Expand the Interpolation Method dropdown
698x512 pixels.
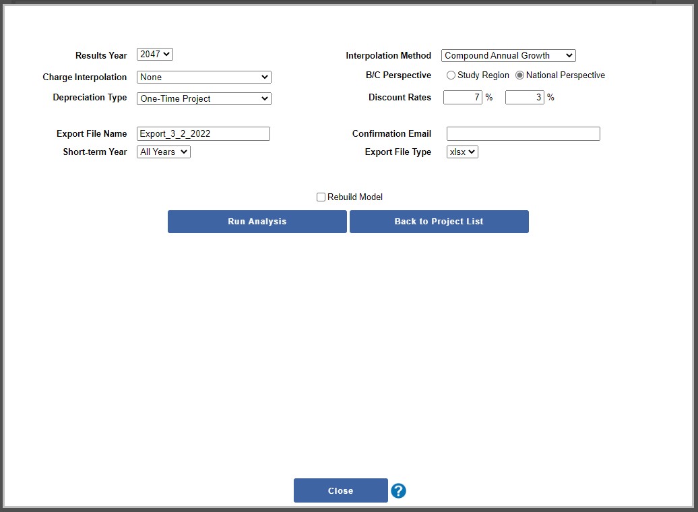[509, 56]
